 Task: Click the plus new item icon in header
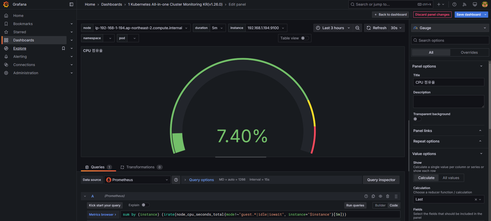(441, 4)
